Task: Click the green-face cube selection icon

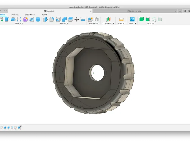Action: [x=148, y=19]
